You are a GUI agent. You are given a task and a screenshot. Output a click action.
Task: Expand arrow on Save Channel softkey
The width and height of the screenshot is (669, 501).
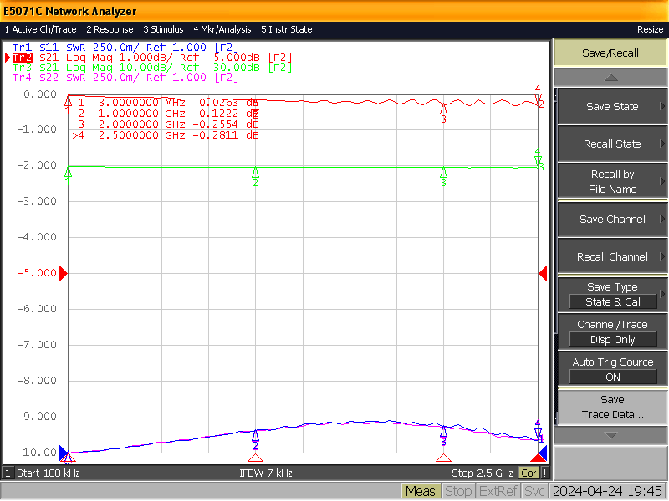662,220
